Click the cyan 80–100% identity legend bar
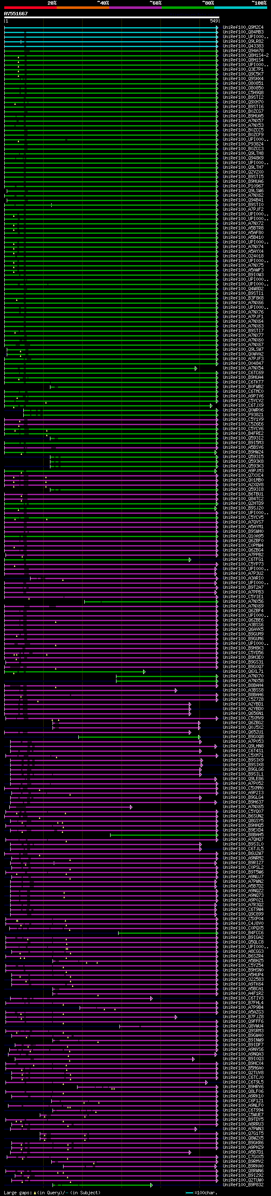The height and width of the screenshot is (1196, 271). point(241,8)
